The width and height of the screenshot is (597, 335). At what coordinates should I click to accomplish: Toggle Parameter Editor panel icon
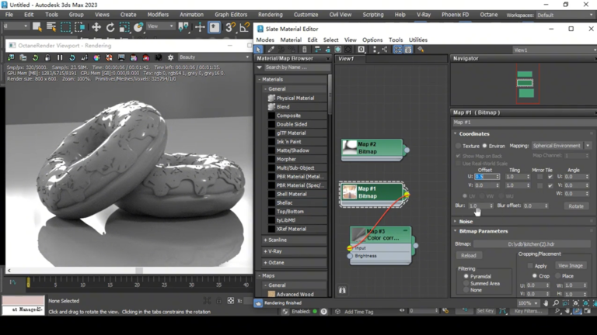pyautogui.click(x=408, y=50)
